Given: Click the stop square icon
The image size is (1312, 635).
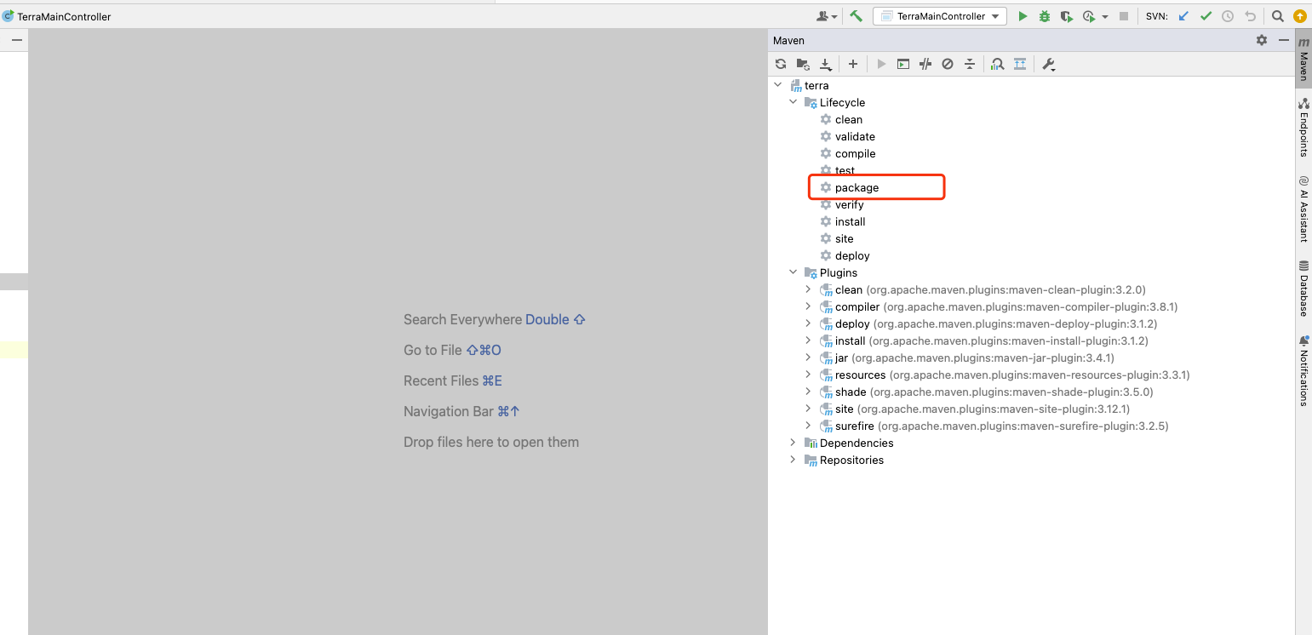Looking at the screenshot, I should point(1124,16).
